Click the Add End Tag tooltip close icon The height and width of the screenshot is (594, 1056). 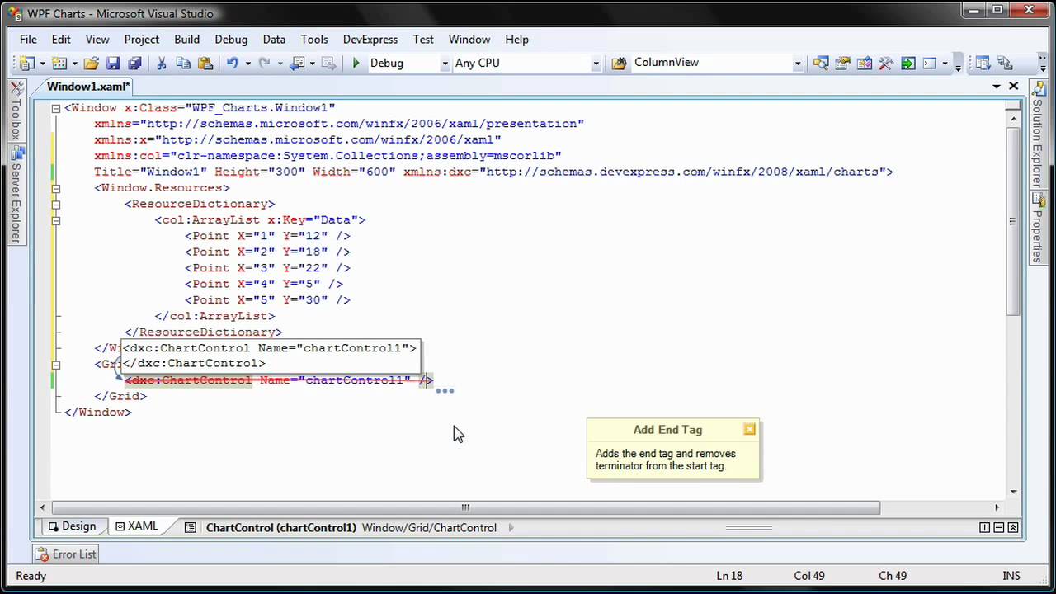tap(749, 429)
